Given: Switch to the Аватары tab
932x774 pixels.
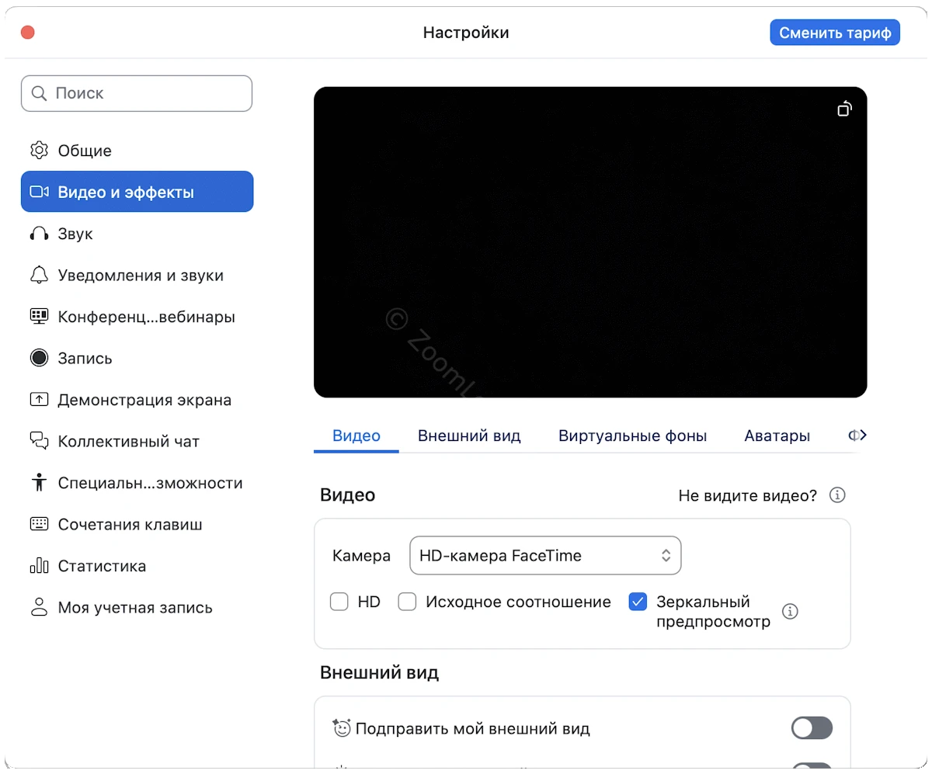Looking at the screenshot, I should click(x=777, y=436).
